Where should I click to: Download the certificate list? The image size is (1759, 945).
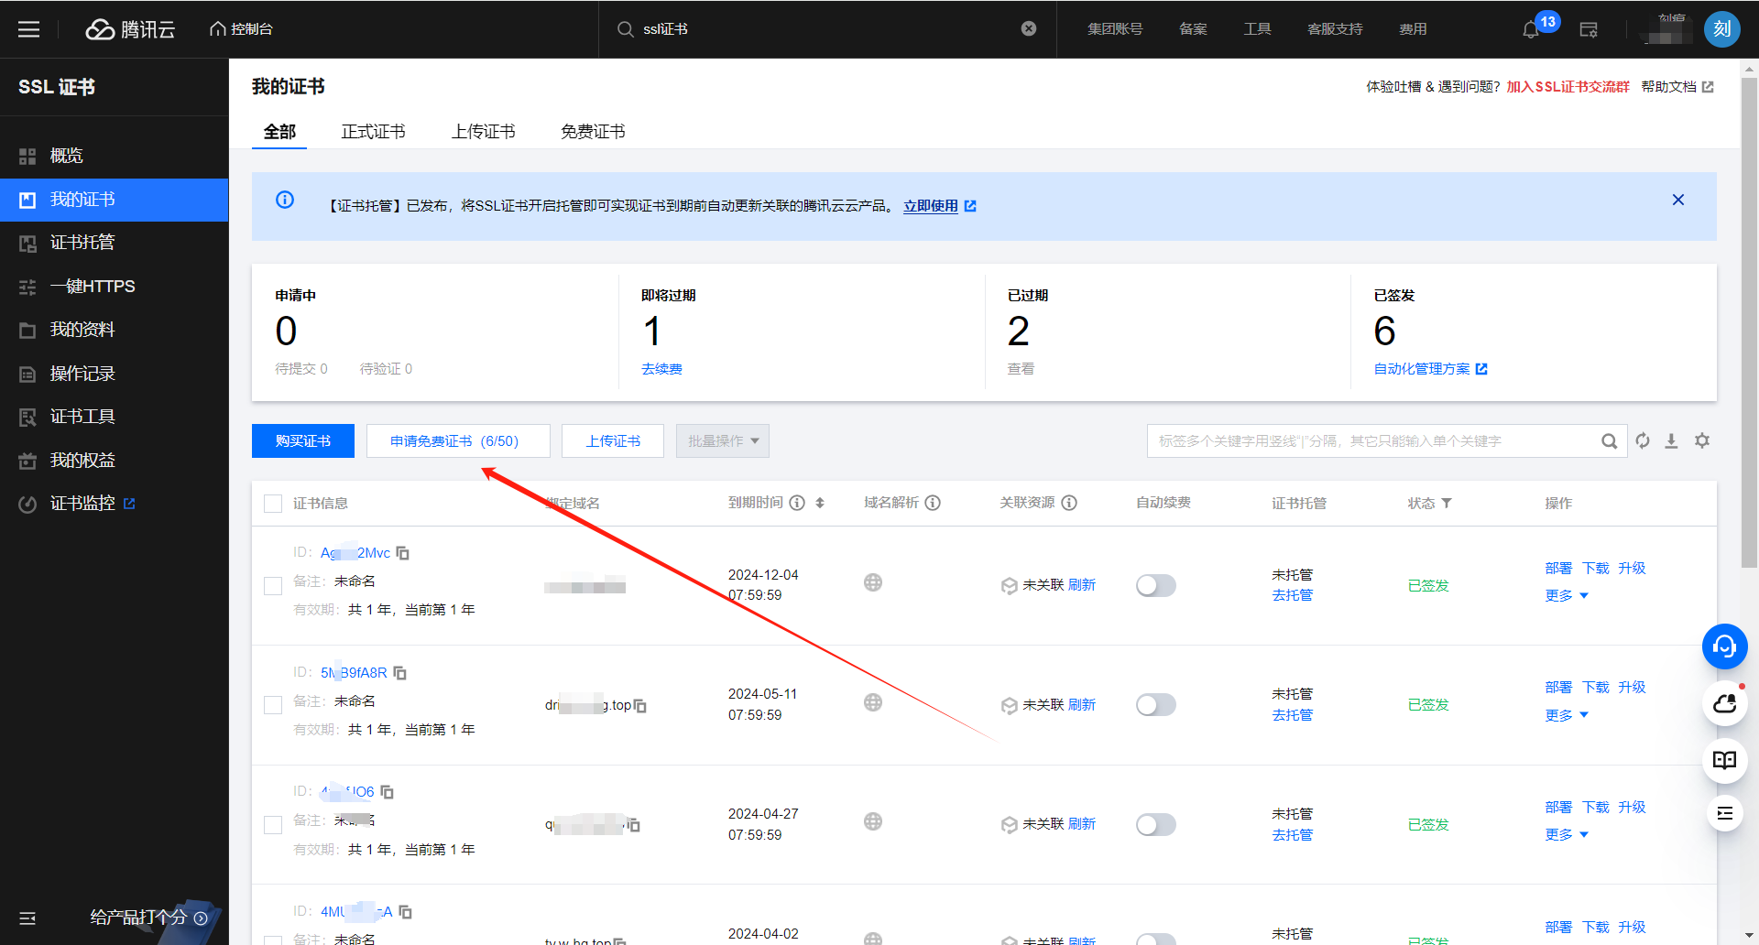(1671, 441)
